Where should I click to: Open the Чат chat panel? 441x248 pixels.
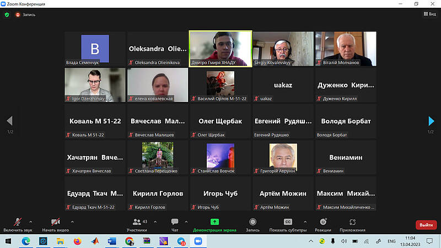pyautogui.click(x=175, y=223)
